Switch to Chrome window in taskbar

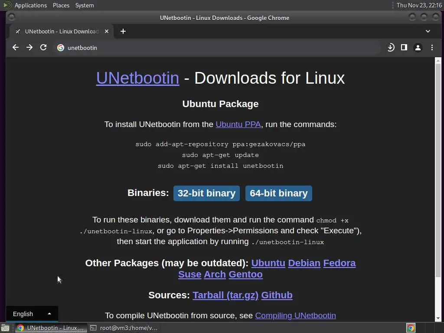51,328
